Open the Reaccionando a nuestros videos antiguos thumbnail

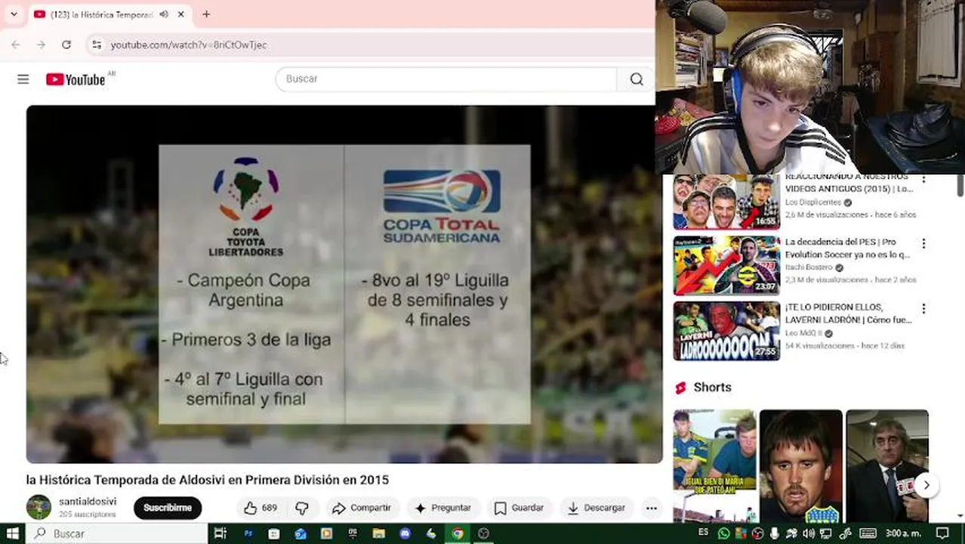click(x=726, y=201)
